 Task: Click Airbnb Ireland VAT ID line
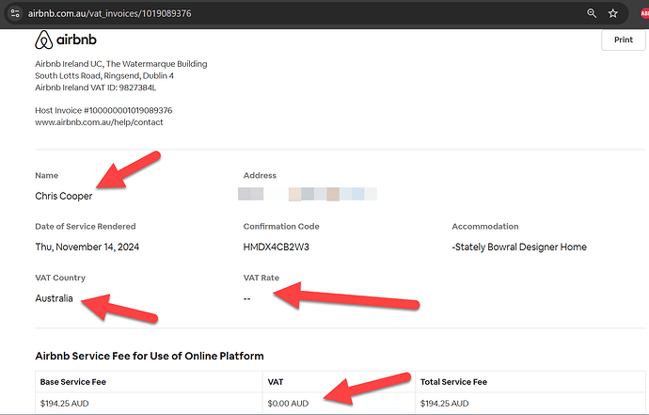(96, 88)
